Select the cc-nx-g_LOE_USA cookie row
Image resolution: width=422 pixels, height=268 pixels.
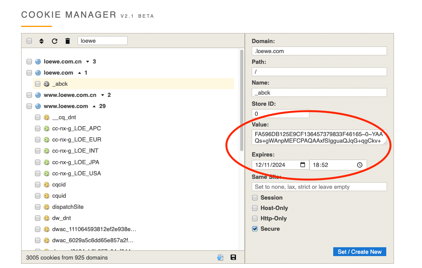click(x=133, y=173)
